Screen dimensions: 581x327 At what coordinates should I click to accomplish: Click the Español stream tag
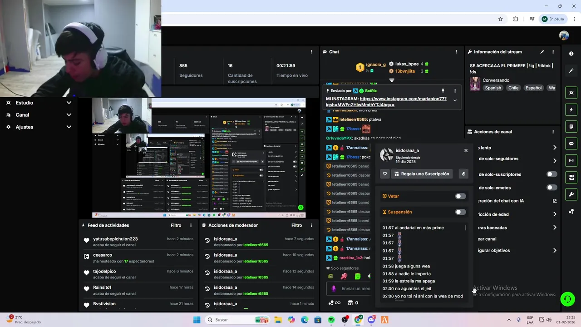point(534,88)
